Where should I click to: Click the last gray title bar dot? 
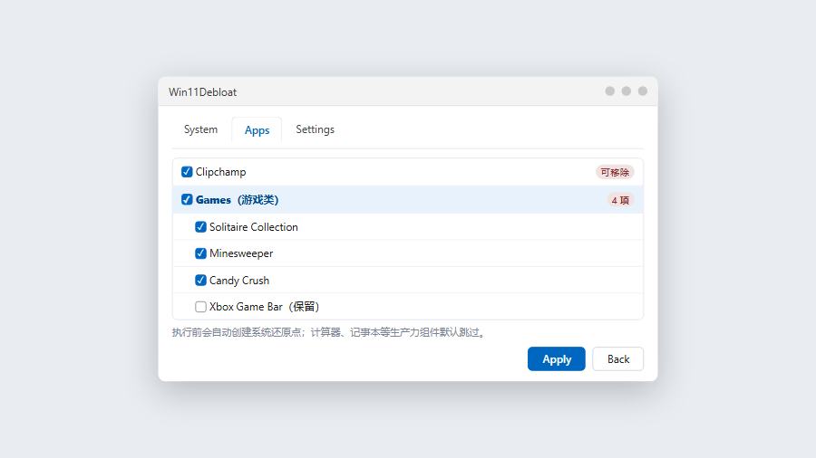pyautogui.click(x=643, y=91)
